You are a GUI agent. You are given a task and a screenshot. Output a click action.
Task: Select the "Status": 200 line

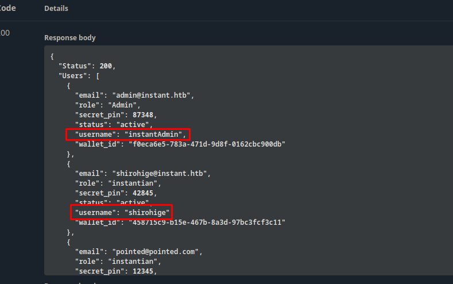point(87,66)
